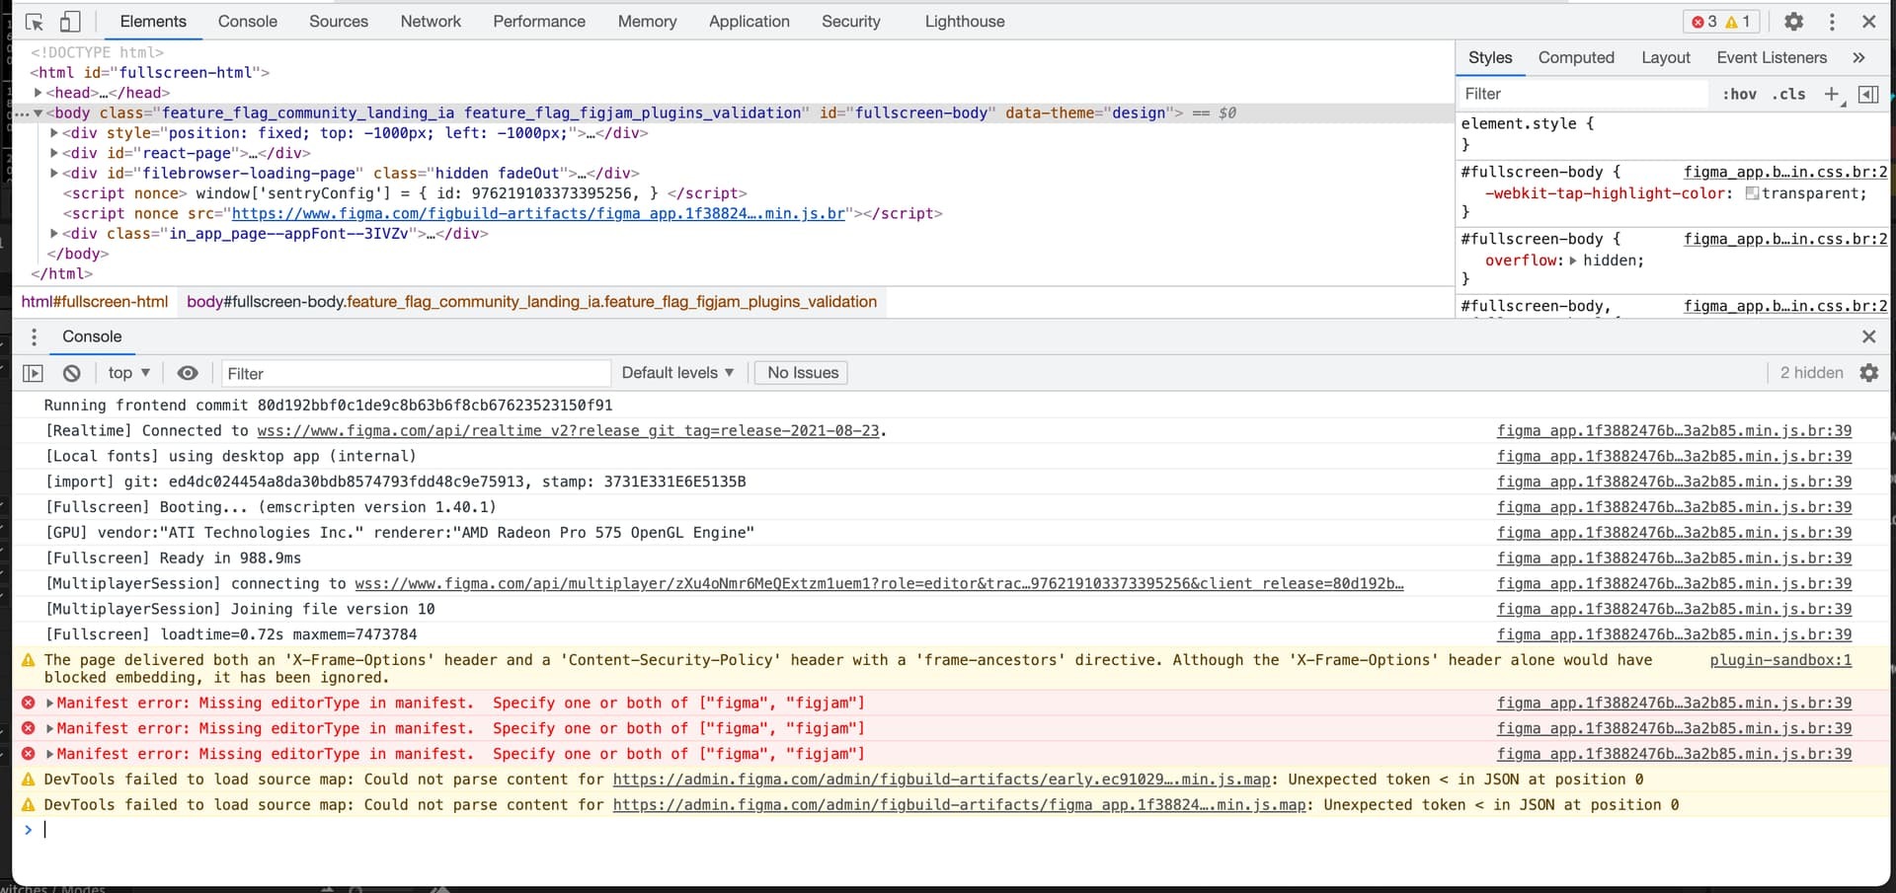Close the console drawer with X

pos(1868,336)
